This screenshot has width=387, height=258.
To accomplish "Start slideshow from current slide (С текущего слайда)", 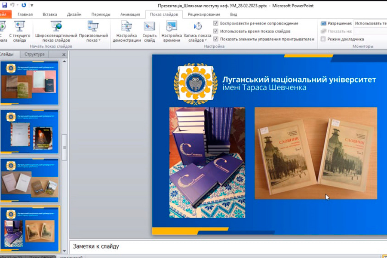I will (19, 27).
